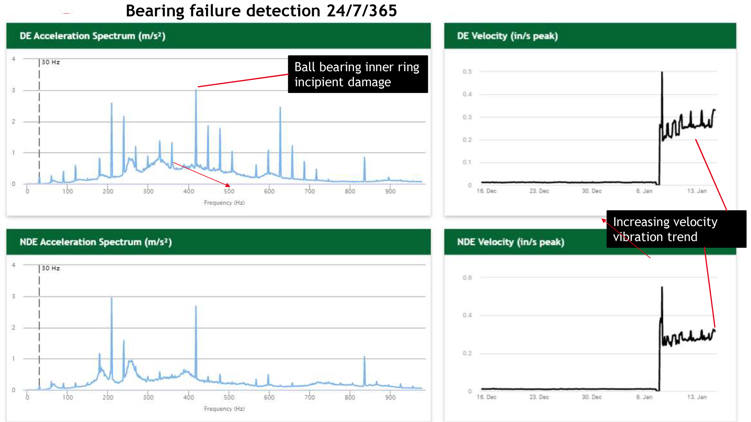The width and height of the screenshot is (751, 422).
Task: Click the peak at 835 Hz in NDE spectrum
Action: tap(365, 357)
